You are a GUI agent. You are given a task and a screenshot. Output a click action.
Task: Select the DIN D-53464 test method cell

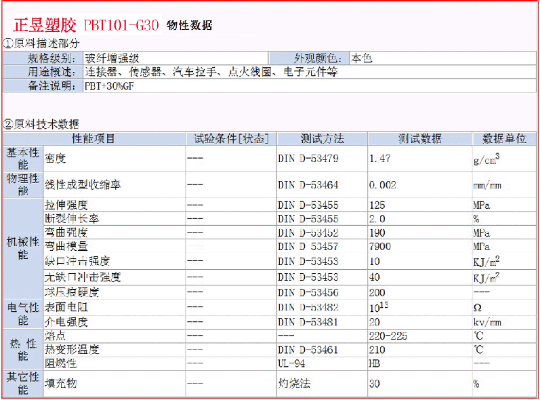point(308,184)
